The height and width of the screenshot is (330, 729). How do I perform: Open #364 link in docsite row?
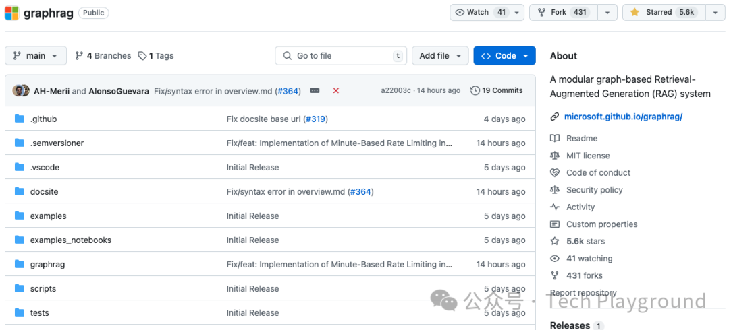(360, 191)
